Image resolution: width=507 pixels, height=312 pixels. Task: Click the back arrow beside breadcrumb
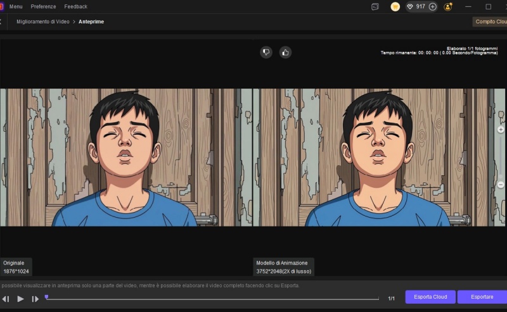(1, 22)
